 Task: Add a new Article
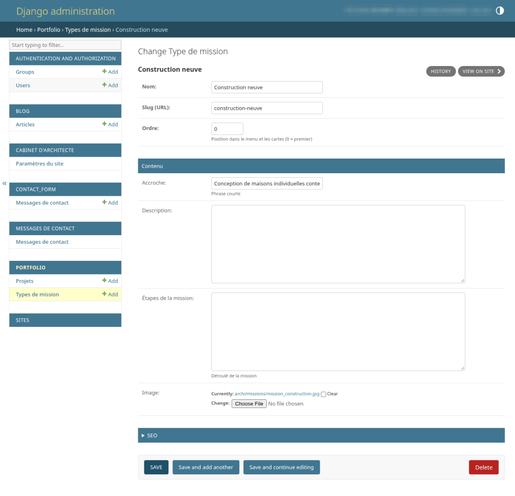[x=110, y=124]
